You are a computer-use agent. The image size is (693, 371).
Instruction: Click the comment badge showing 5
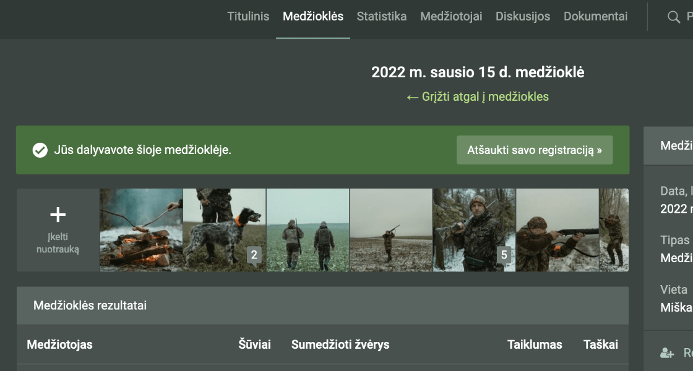(x=504, y=255)
